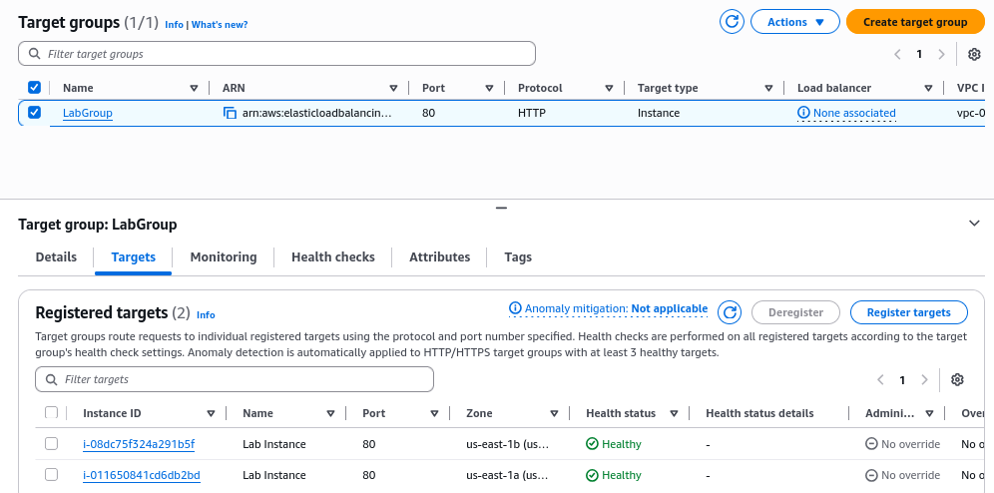Select instance i-08dc75f324a291b5f checkbox
Viewport: 994px width, 493px height.
tap(51, 444)
